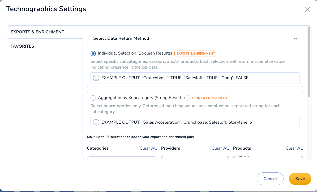
Task: Click Export & Enrichment badge on Aggregated option
Action: pyautogui.click(x=208, y=98)
